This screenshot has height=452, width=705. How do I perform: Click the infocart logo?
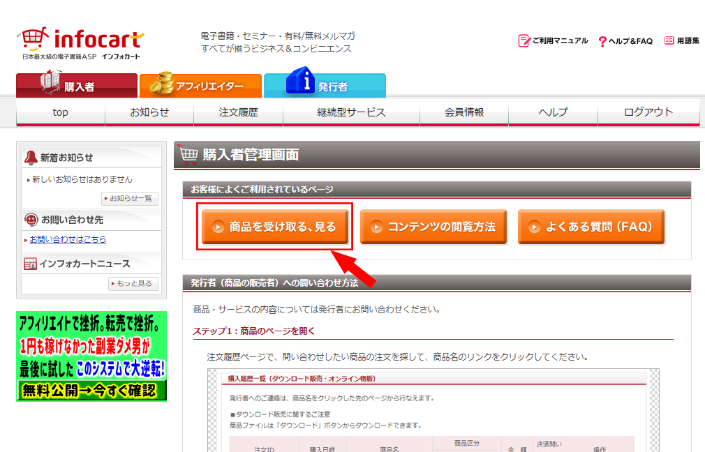click(x=81, y=43)
